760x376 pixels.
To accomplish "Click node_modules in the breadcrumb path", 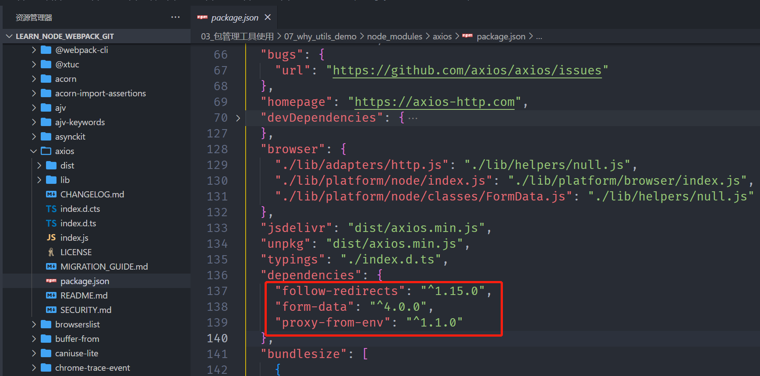I will (394, 36).
